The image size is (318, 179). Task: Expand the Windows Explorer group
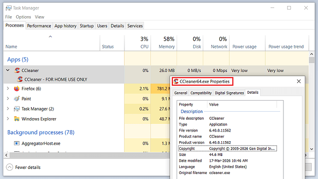8,119
